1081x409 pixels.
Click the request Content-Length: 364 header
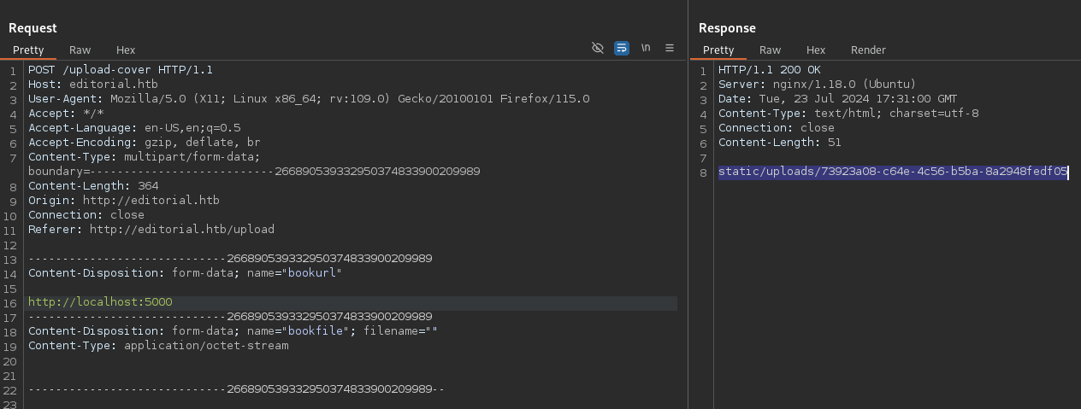(93, 186)
